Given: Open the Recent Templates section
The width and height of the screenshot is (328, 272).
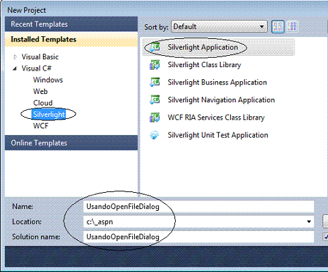Looking at the screenshot, I should (x=71, y=24).
